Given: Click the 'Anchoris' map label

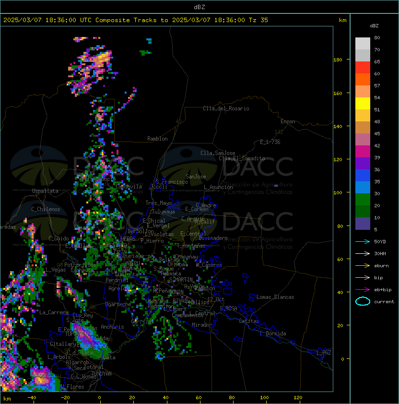Looking at the screenshot, I should pos(112,327).
